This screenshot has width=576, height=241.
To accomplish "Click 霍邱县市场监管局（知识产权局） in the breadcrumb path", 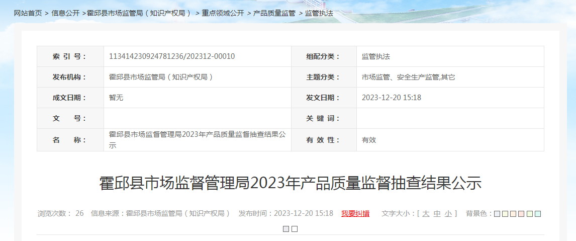I will point(139,13).
